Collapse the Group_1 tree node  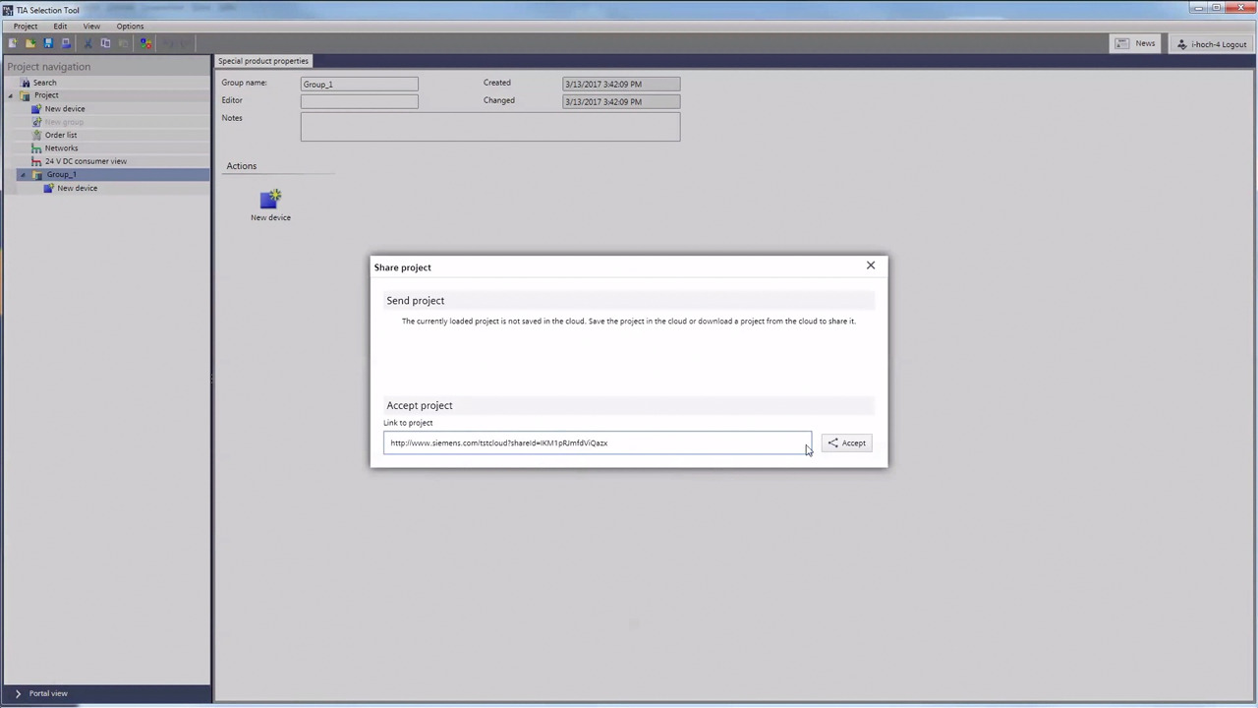click(23, 175)
